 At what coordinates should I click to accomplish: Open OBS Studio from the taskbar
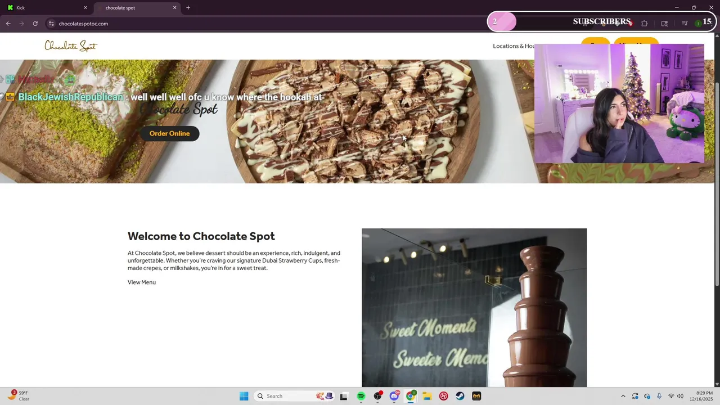click(377, 396)
